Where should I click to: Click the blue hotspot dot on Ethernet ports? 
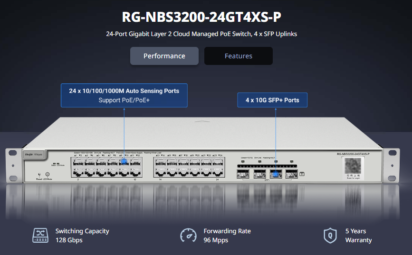pyautogui.click(x=124, y=162)
